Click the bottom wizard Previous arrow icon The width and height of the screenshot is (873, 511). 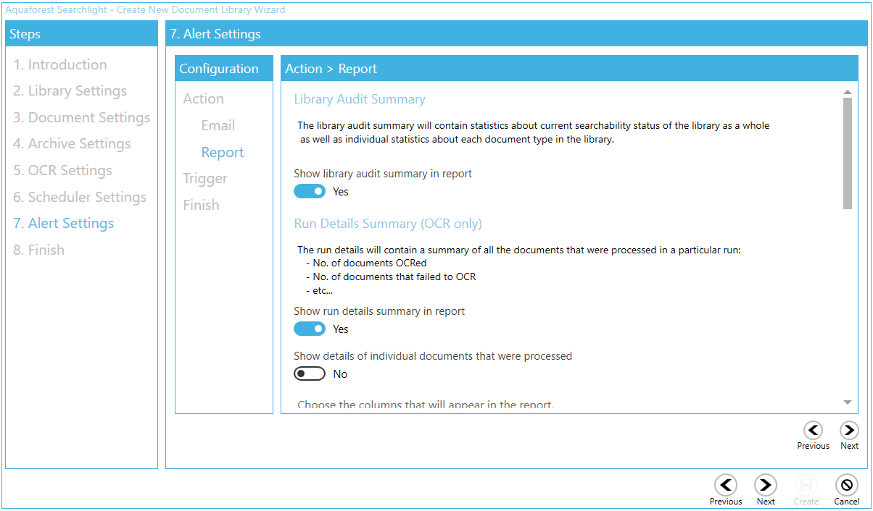pyautogui.click(x=726, y=485)
